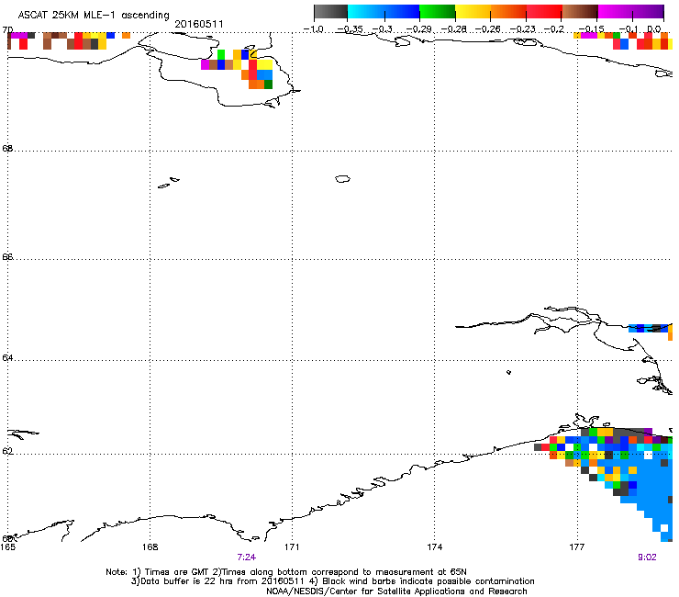Click the "NOAA/NESDIS/Center for Satellite Applications and Research" credit
Screen dimensions: 679x597
coord(396,591)
